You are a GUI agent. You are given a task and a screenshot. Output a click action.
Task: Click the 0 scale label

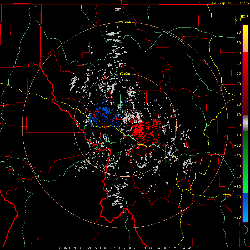(240, 125)
